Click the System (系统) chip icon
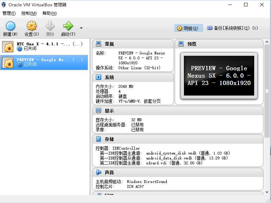This screenshot has width=271, height=203. [x=98, y=77]
